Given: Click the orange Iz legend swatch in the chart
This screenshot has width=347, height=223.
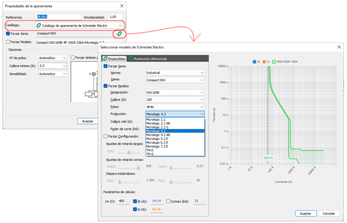Looking at the screenshot, I should coord(264,62).
